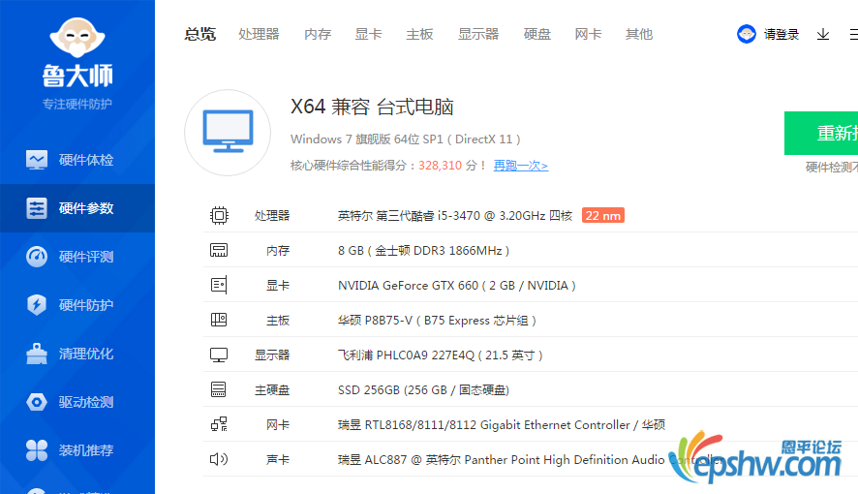Open 装机推荐 four-leaf icon
Viewport: 858px width, 494px height.
coord(37,450)
